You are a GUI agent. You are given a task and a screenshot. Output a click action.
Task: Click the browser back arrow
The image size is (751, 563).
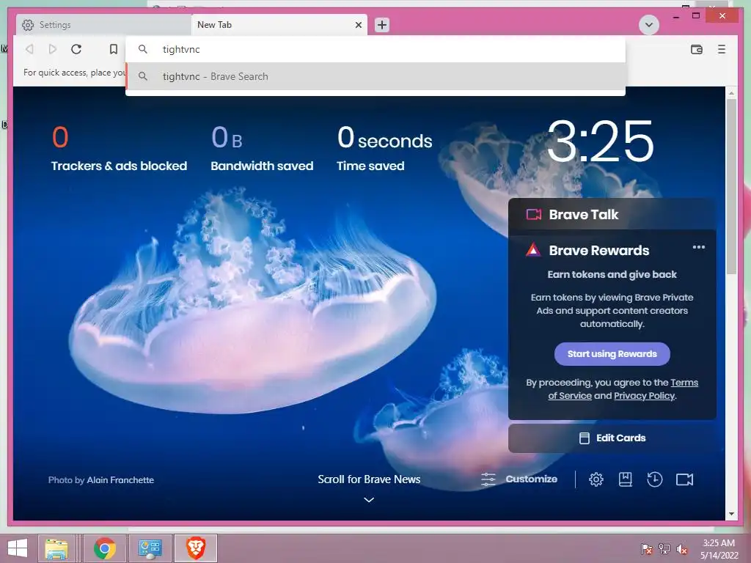[x=29, y=49]
